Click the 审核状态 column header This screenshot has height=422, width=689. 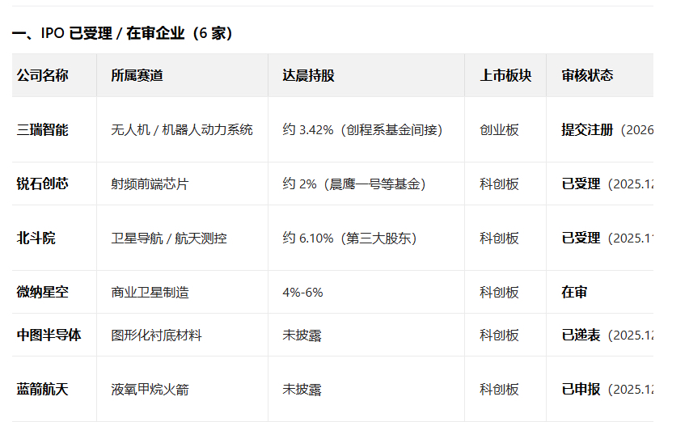point(587,75)
